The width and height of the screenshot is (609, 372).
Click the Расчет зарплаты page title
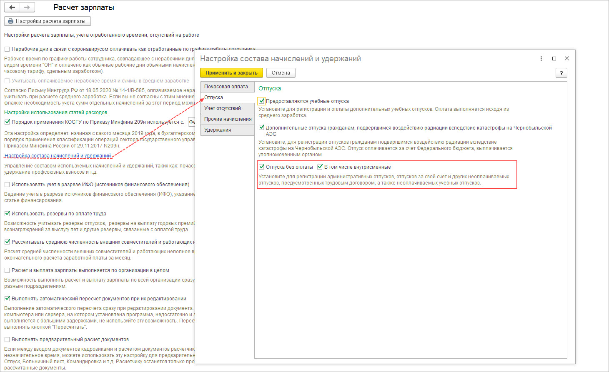[84, 7]
